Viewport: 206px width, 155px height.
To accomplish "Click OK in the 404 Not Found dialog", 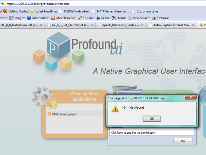I will [152, 119].
